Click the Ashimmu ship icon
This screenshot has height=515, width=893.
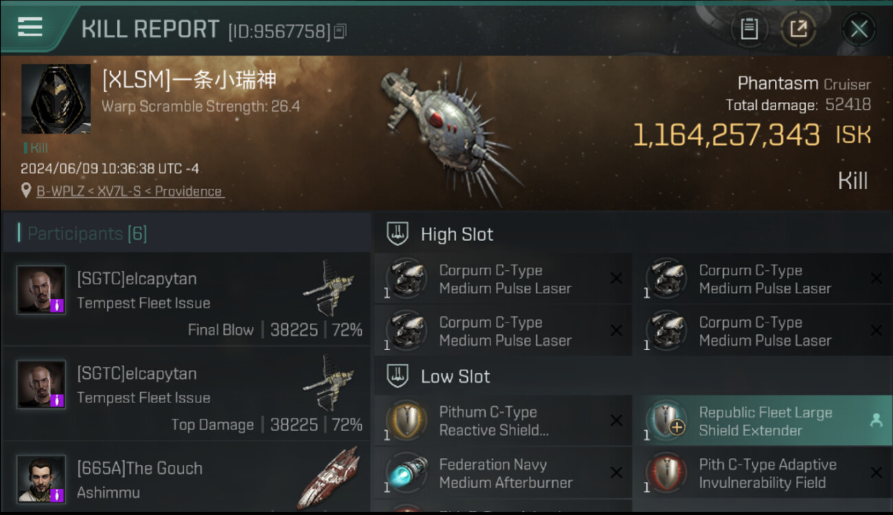pos(328,478)
